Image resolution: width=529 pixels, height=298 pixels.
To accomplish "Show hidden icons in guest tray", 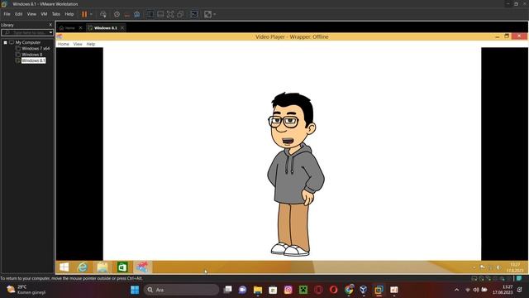I will pos(474,267).
